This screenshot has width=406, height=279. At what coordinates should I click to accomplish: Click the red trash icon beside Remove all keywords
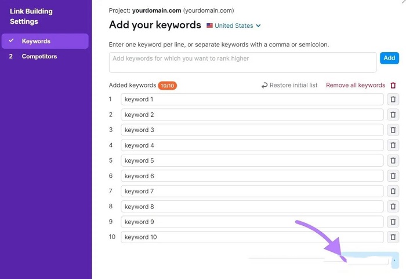tap(393, 85)
